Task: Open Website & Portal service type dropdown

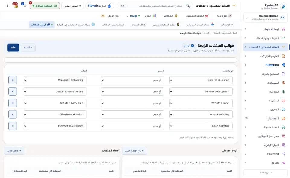Action: coord(201,103)
